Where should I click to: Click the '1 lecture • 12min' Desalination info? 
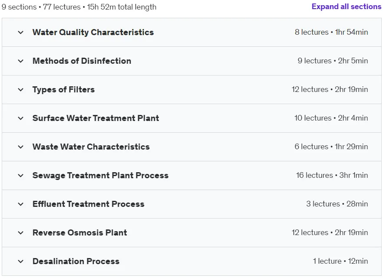pyautogui.click(x=340, y=261)
